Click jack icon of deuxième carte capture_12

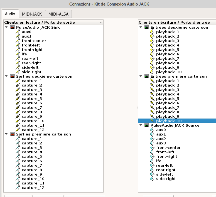[x=18, y=130]
